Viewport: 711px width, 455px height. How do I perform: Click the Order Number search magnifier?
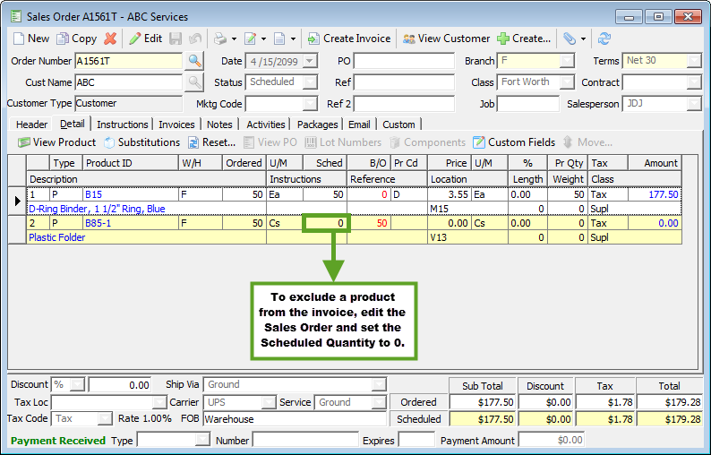(194, 60)
